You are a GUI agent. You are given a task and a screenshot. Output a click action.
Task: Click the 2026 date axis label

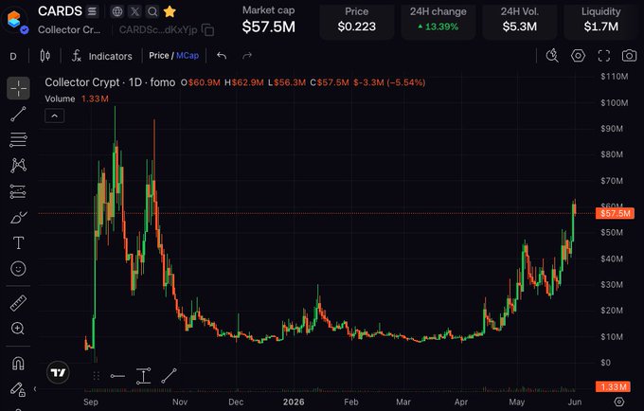[294, 402]
